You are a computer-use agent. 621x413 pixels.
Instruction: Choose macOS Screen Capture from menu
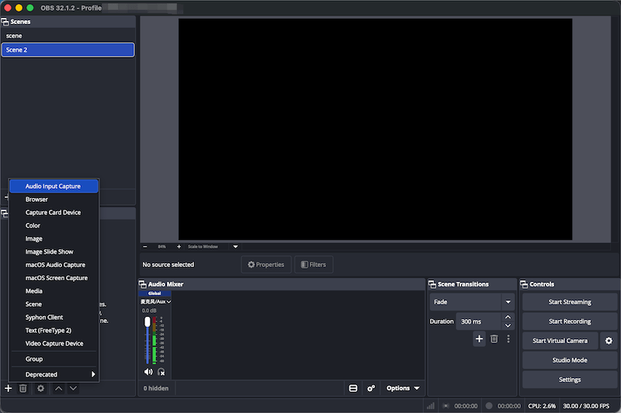[54, 278]
